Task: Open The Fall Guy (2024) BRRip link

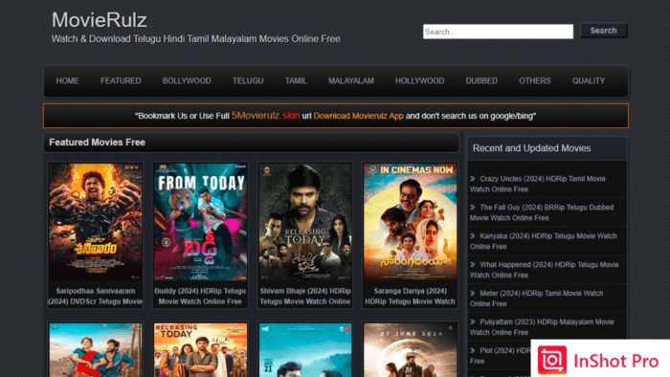Action: click(x=542, y=212)
